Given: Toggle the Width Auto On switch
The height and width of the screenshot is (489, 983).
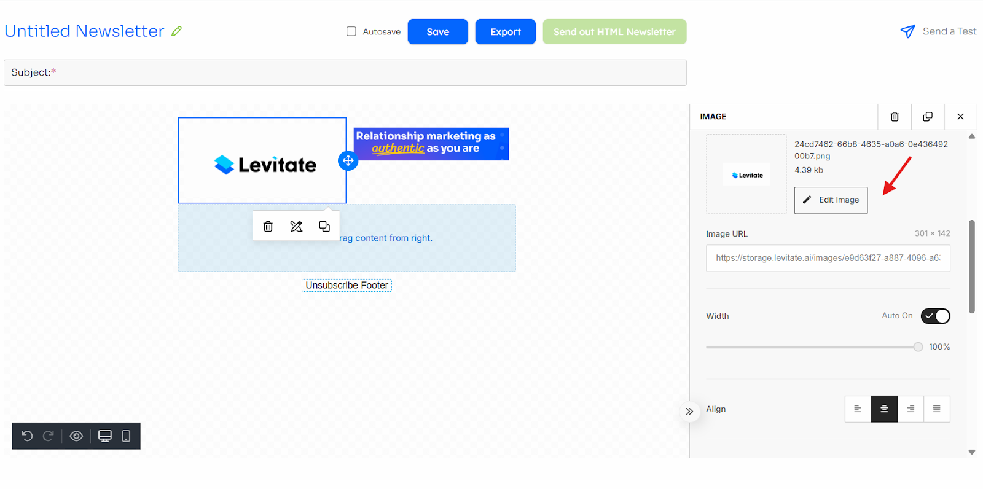Looking at the screenshot, I should tap(935, 316).
